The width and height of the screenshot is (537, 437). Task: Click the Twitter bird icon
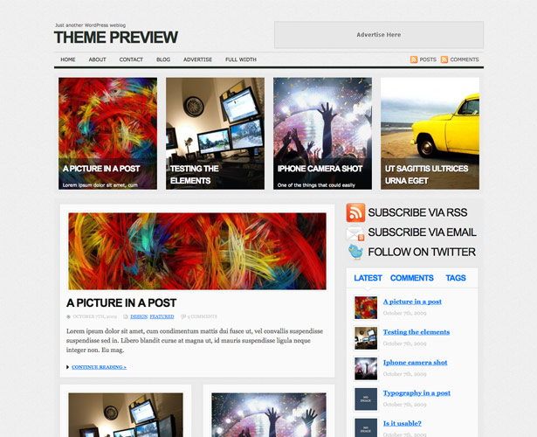356,252
